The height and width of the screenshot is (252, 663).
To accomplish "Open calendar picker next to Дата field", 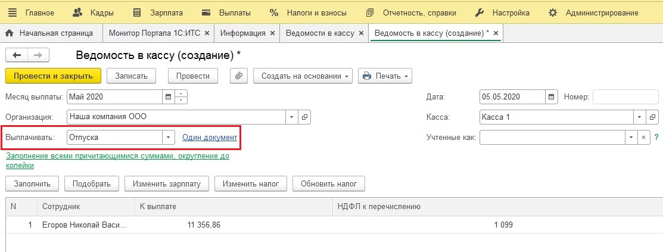I will 551,97.
